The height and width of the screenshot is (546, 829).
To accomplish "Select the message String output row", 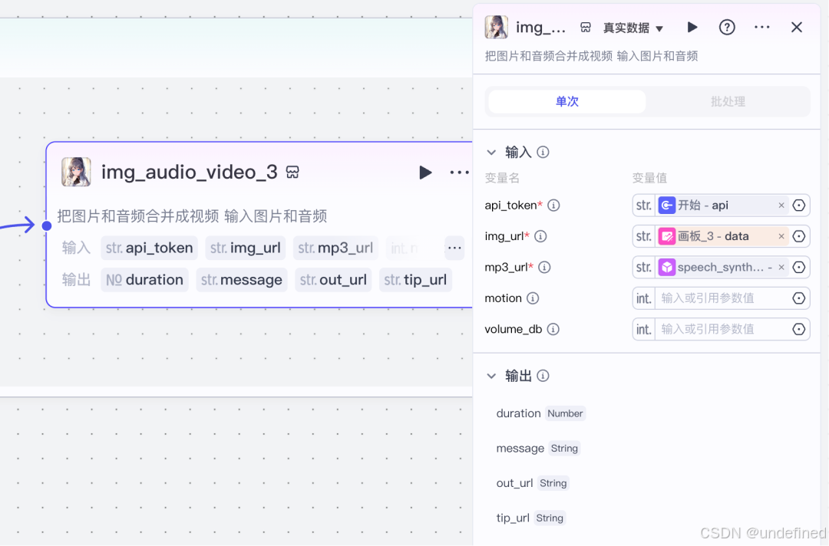I will pos(538,449).
